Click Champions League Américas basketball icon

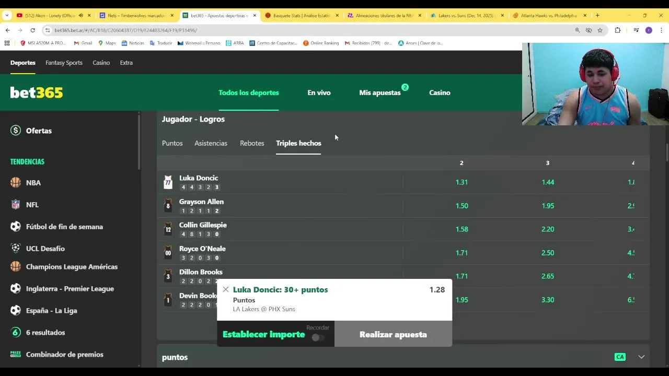point(16,267)
